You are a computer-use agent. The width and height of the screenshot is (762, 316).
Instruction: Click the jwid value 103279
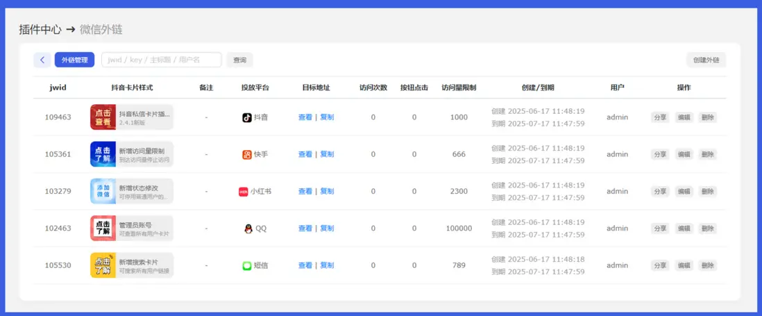(x=58, y=191)
